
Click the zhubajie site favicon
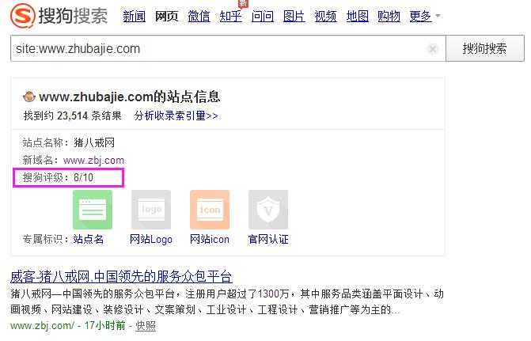(29, 97)
